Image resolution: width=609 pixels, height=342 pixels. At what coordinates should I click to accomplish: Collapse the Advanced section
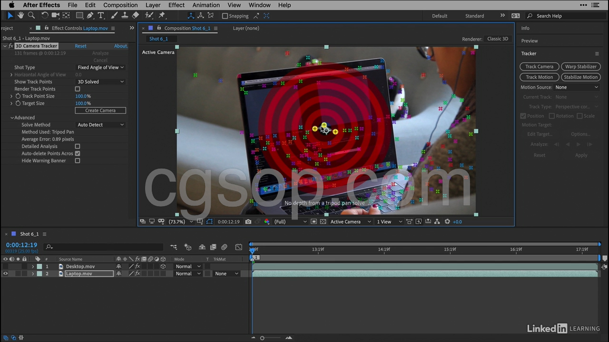[12, 118]
